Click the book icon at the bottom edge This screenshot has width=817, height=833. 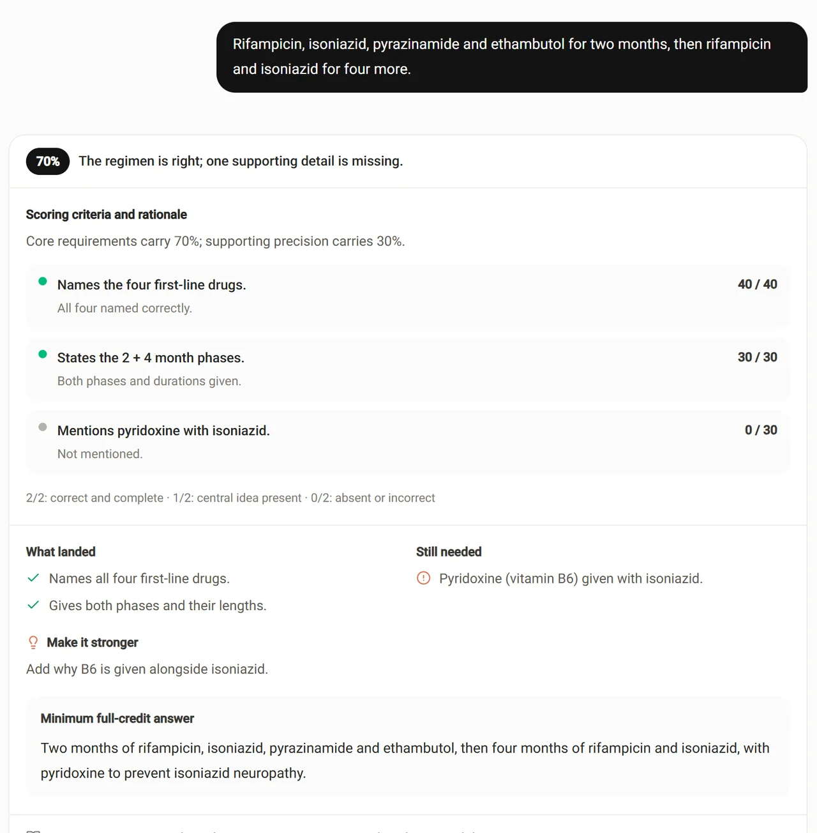33,830
